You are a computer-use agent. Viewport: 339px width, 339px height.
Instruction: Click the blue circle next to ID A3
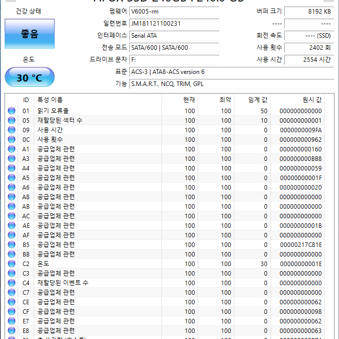(x=12, y=158)
